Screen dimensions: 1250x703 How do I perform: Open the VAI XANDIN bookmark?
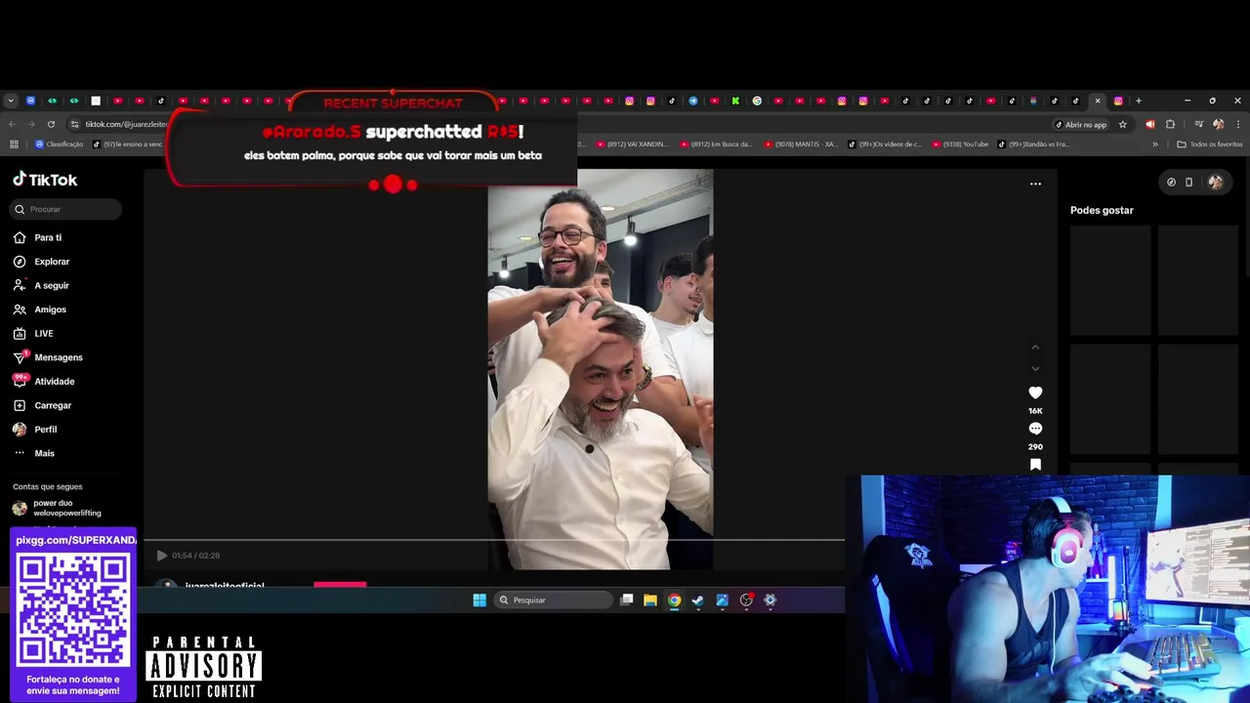click(633, 144)
